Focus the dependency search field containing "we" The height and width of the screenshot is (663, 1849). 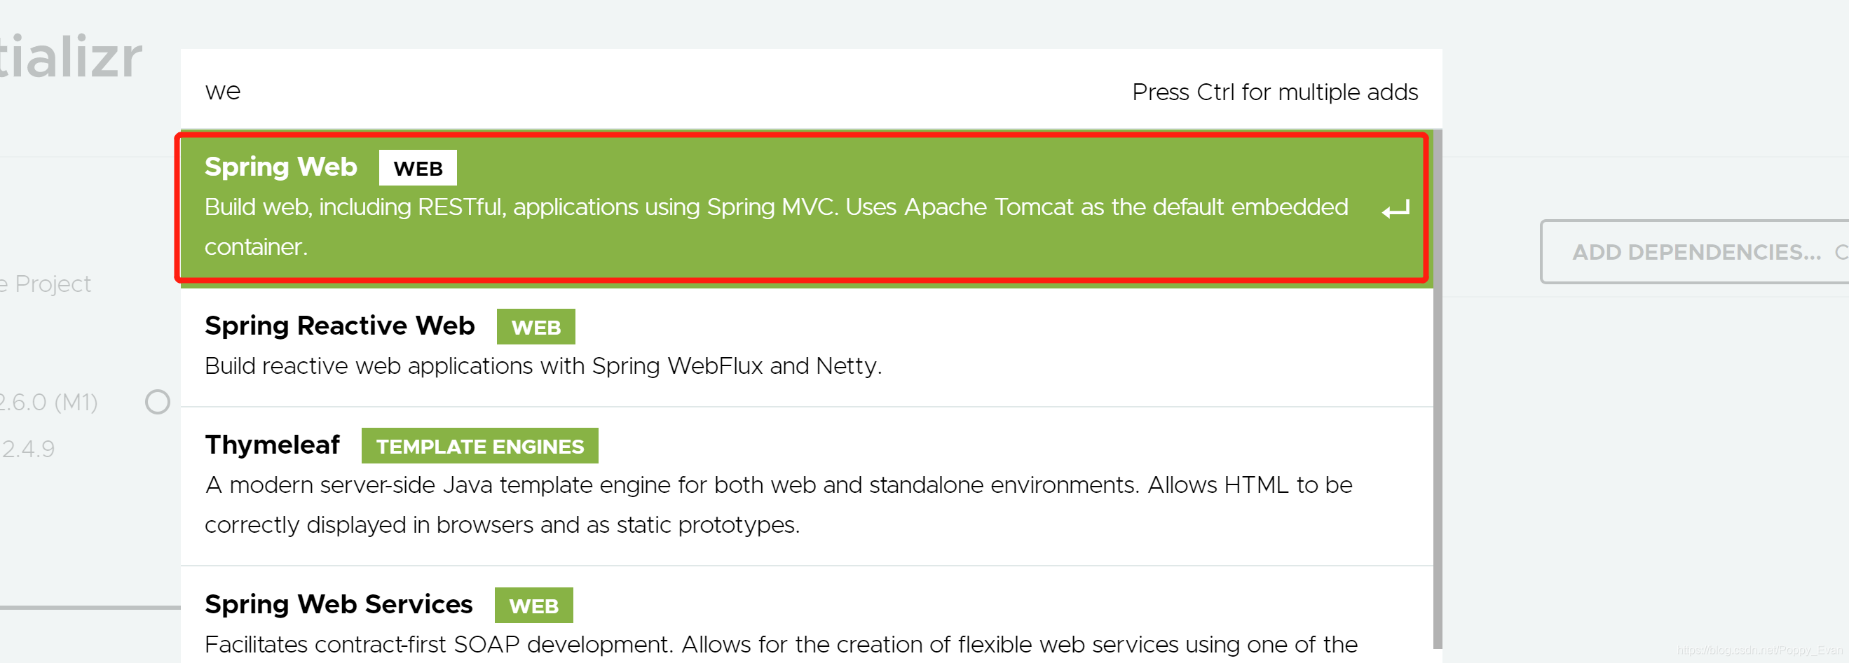coord(574,92)
